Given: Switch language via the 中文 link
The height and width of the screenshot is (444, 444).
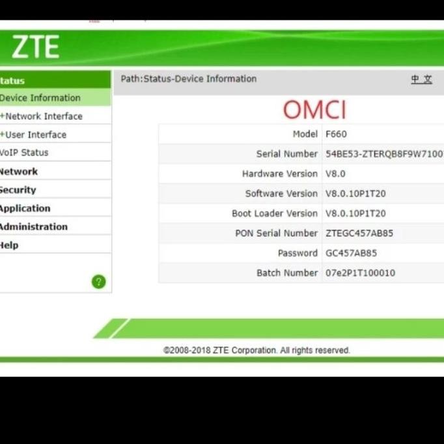Looking at the screenshot, I should click(x=421, y=79).
